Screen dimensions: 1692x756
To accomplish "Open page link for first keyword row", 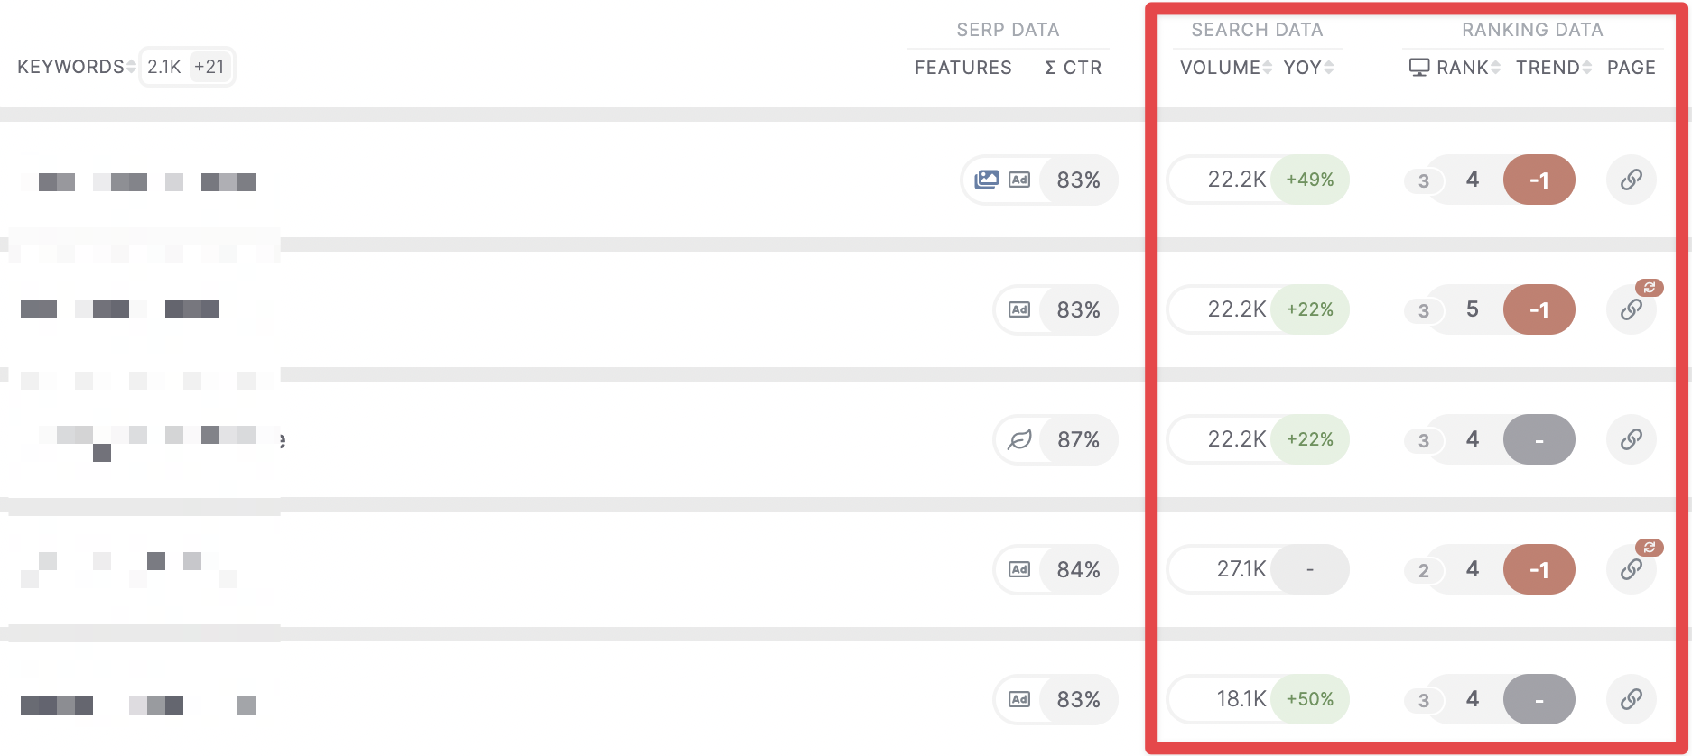I will click(x=1631, y=180).
